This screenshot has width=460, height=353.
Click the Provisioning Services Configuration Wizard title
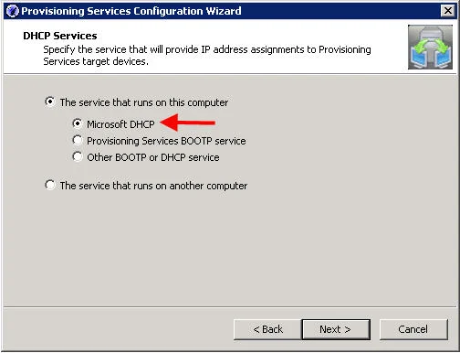(x=131, y=11)
